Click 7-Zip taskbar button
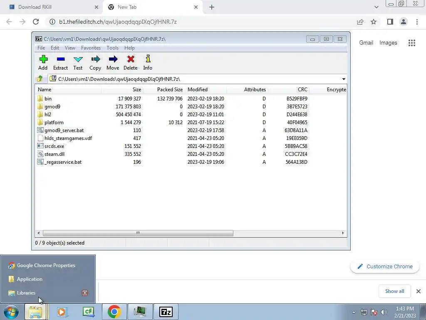 pos(166,312)
